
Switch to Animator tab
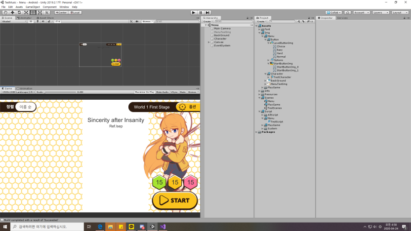[24, 18]
